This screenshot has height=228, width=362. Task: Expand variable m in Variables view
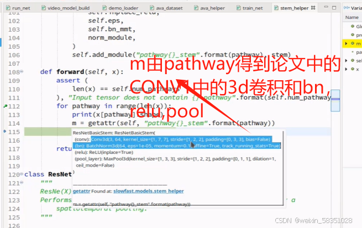click(x=346, y=44)
